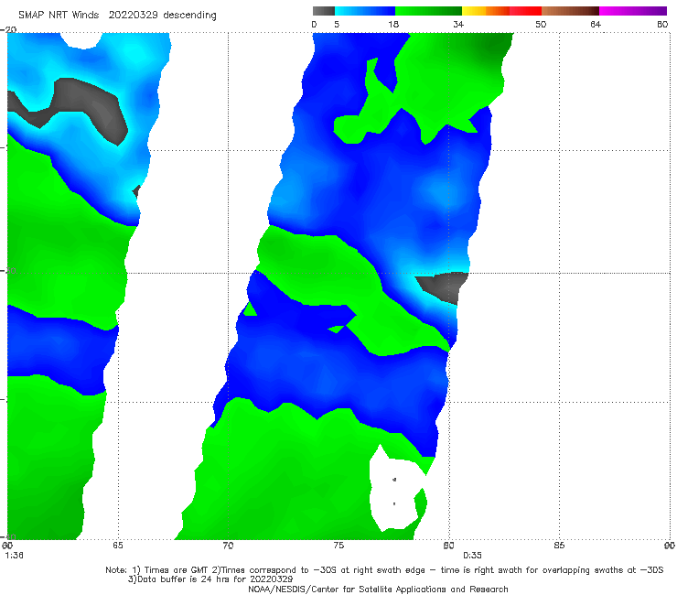The image size is (677, 595).
Task: Click the title 'SMAP NRT Winds 20220329 descending'
Action: (x=117, y=16)
